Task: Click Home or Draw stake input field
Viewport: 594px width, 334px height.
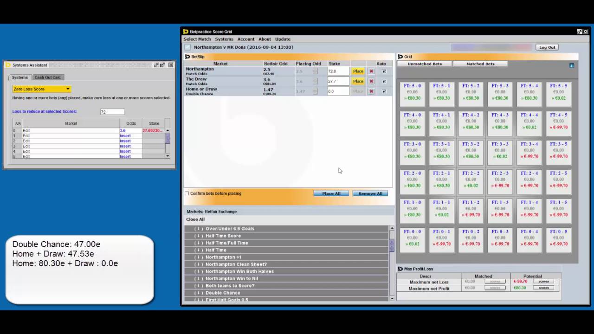Action: point(338,91)
